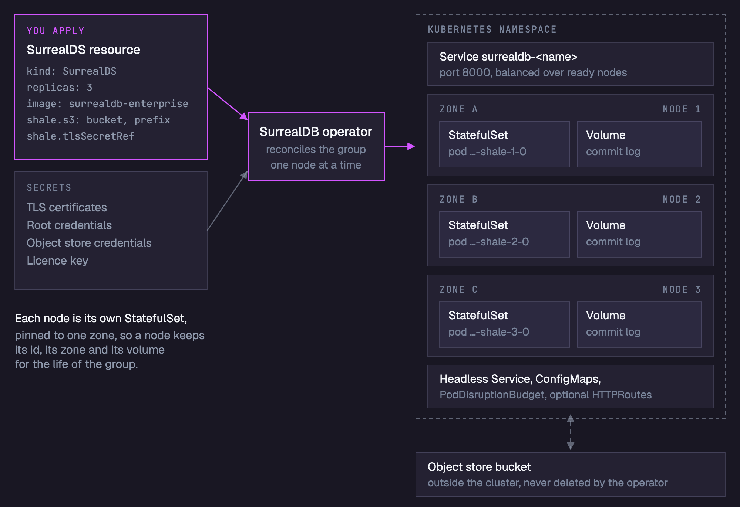
Task: Click 'Headless Service, ConfigMaps,' text
Action: (x=520, y=379)
